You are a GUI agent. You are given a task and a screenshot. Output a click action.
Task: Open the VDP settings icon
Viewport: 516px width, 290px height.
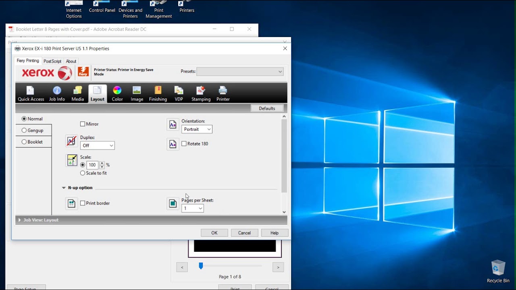[179, 93]
